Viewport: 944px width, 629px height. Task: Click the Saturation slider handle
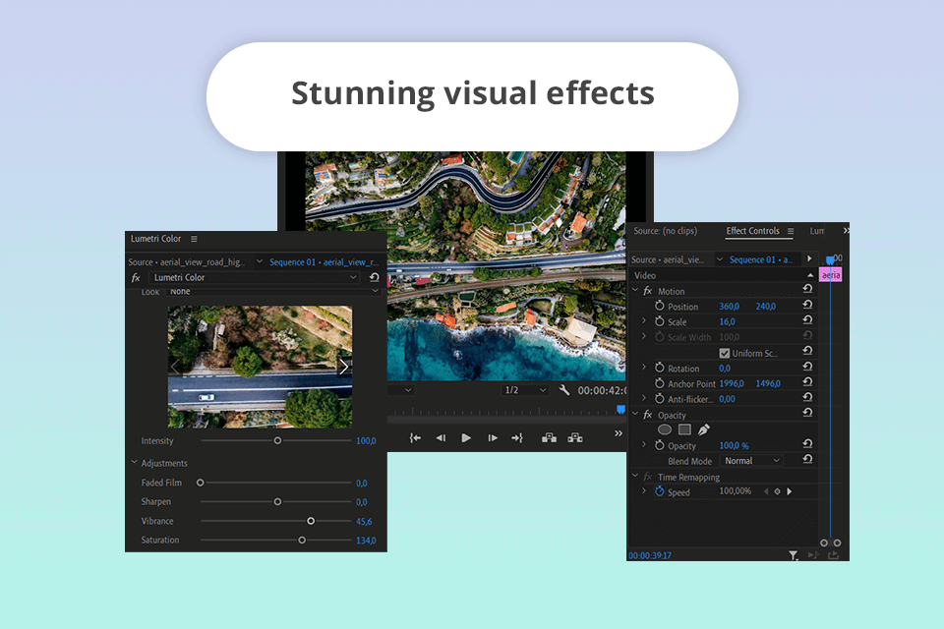tap(302, 540)
